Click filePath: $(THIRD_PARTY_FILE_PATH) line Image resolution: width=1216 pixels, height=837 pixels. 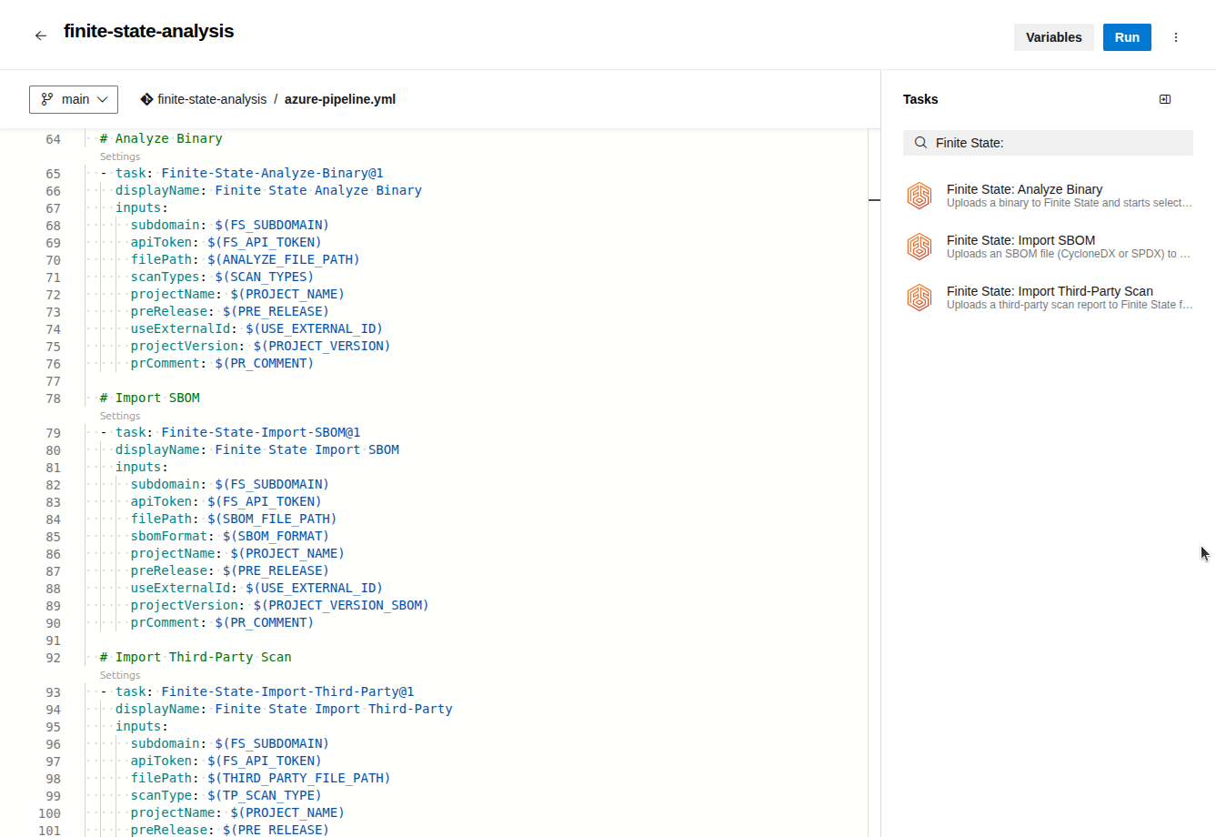click(261, 779)
